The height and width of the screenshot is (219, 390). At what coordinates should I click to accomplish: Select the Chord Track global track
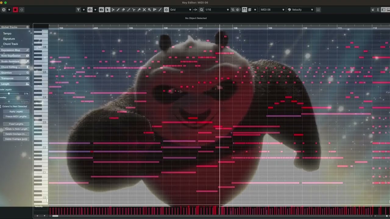point(11,44)
